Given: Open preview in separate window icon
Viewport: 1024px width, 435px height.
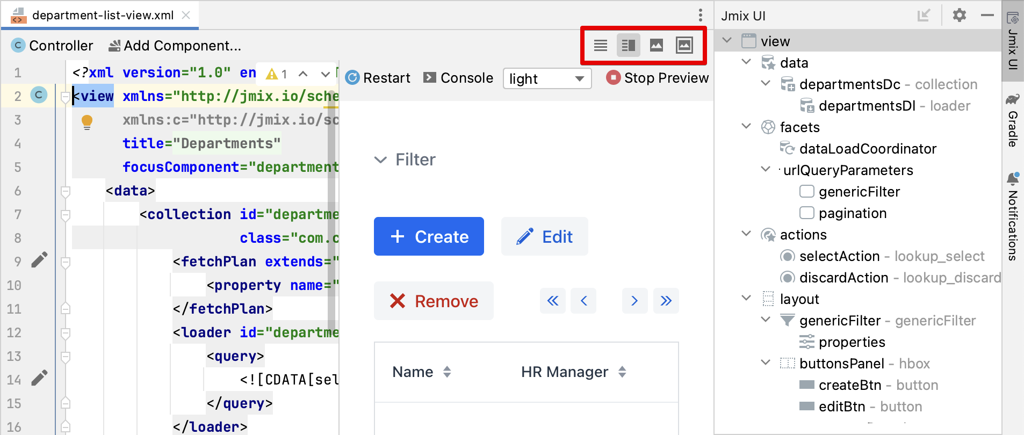Looking at the screenshot, I should 684,45.
